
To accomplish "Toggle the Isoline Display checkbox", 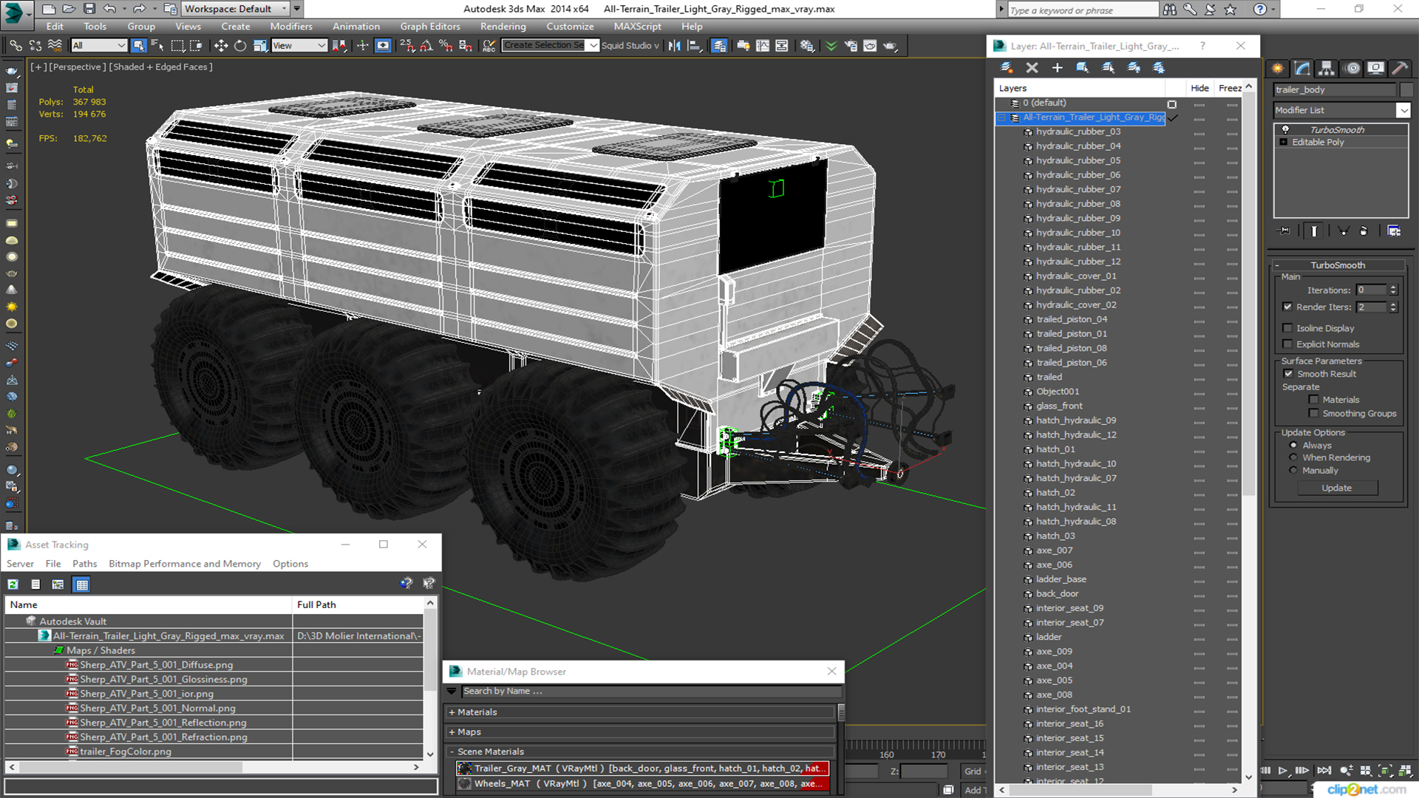I will tap(1287, 328).
